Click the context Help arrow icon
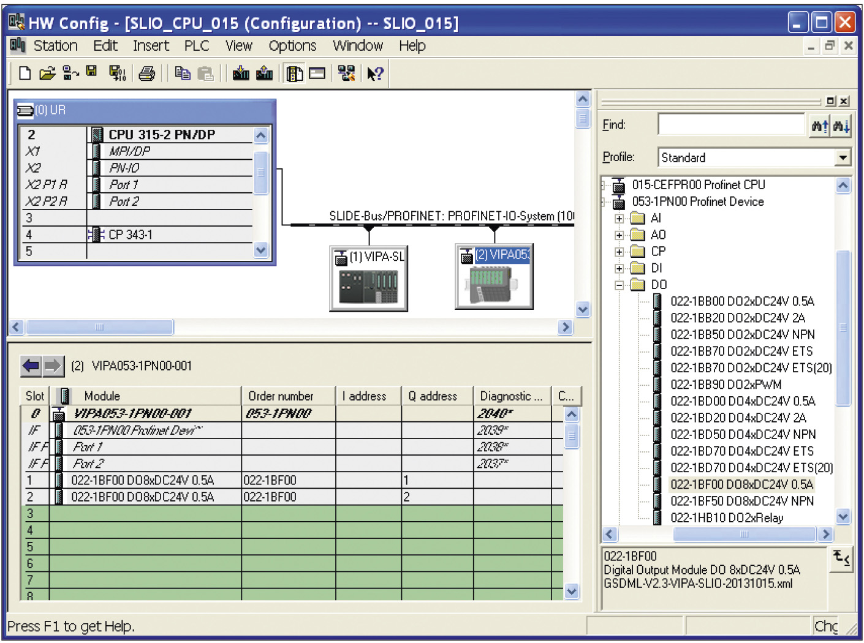Screen dimensions: 864x643 coord(375,73)
